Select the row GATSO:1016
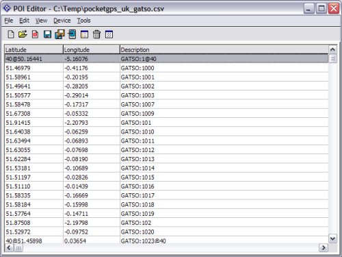This screenshot has height=257, width=342. 166,186
